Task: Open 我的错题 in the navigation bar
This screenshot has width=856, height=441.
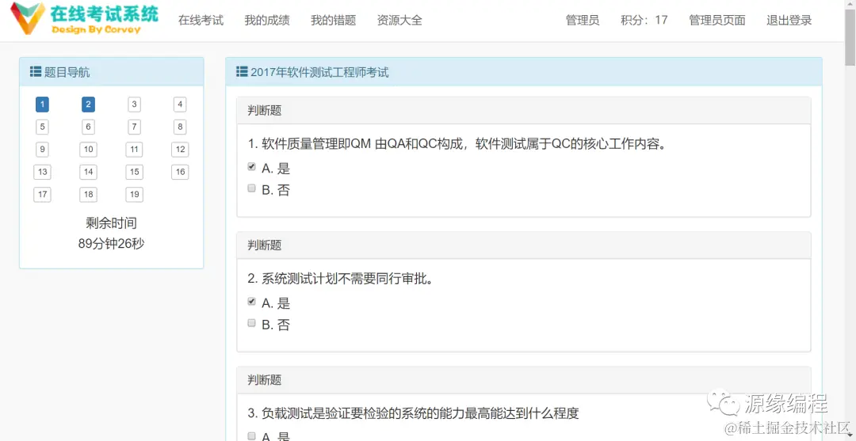Action: click(334, 21)
